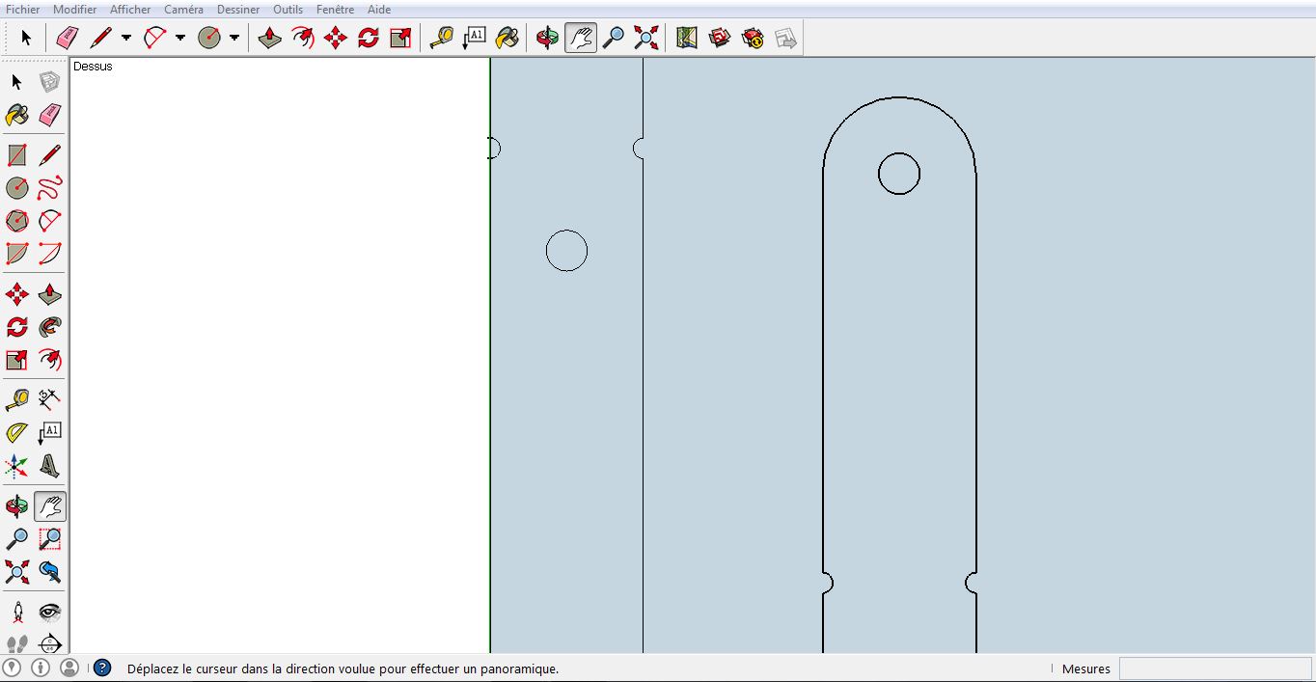
Task: Open the Afficher menu
Action: tap(130, 10)
